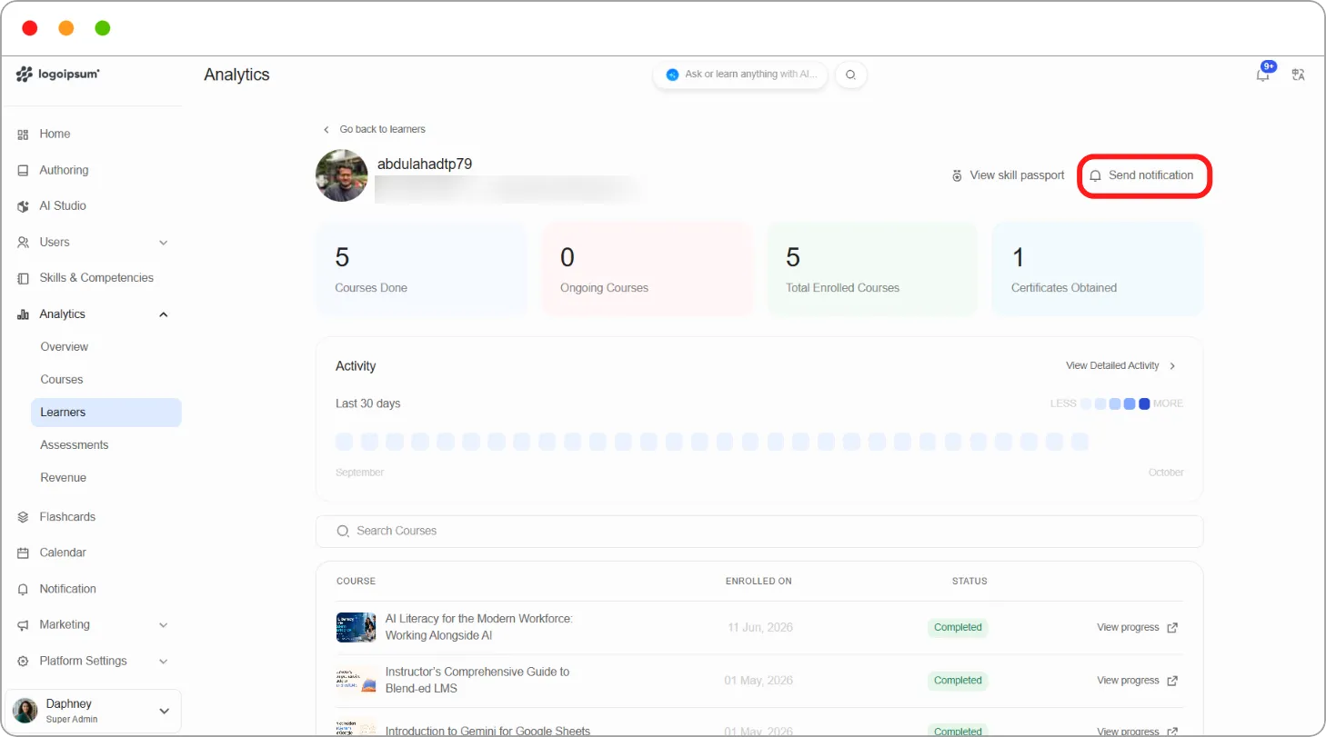Open the Daphney account dropdown
The height and width of the screenshot is (737, 1326).
pos(94,711)
